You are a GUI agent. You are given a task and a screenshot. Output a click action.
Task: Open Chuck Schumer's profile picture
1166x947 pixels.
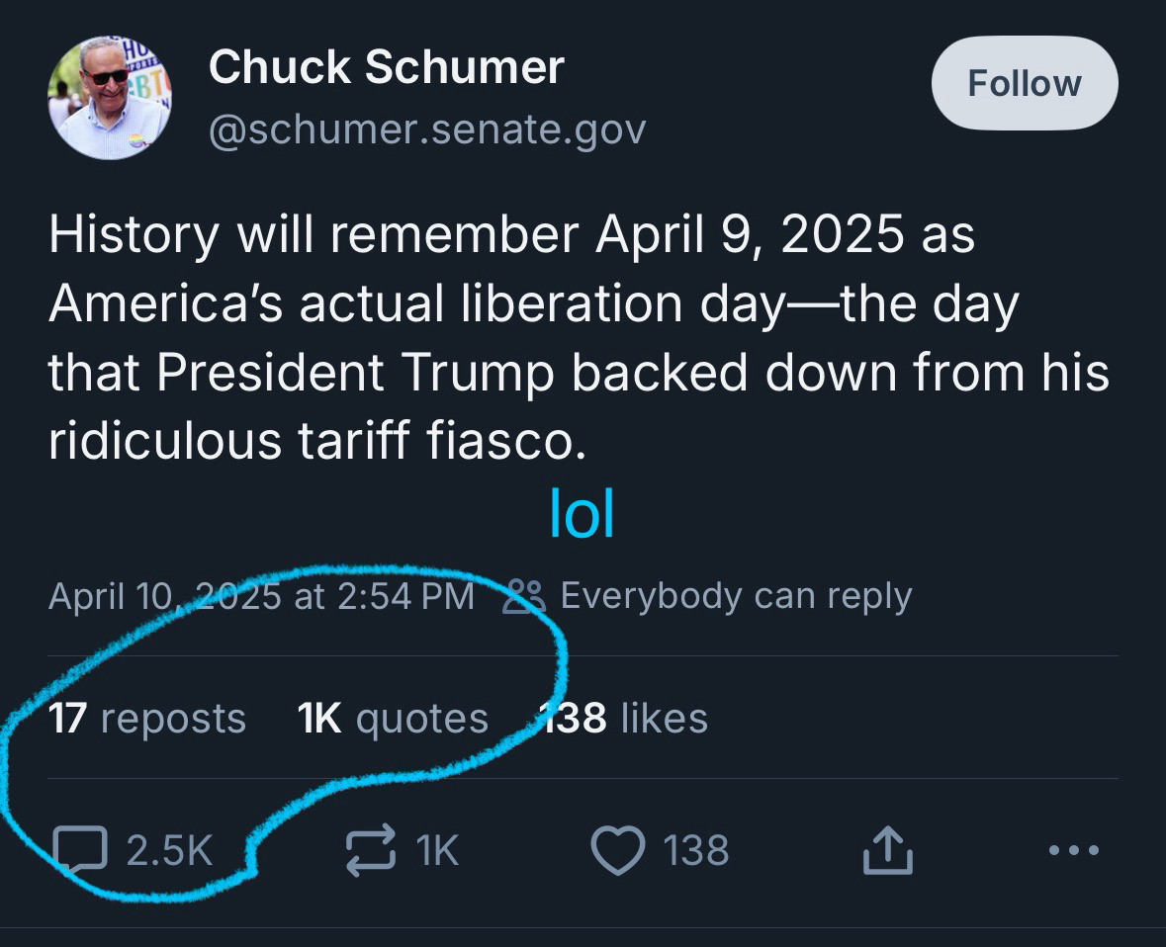pos(109,97)
